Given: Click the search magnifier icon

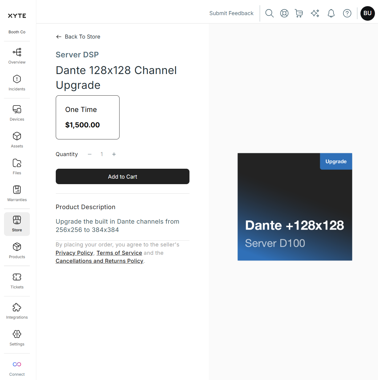Looking at the screenshot, I should [x=270, y=13].
